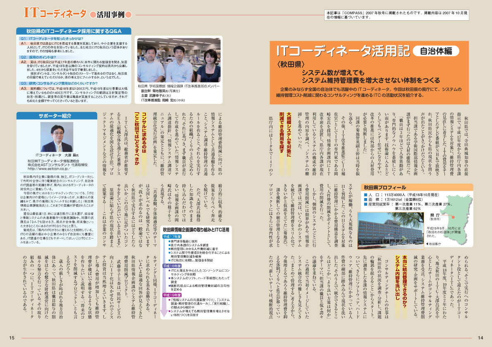The image size is (492, 347).
Task: Click page number 15
Action: (x=12, y=338)
